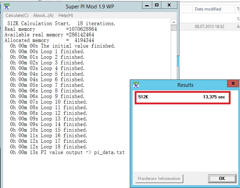Click the 'PI value output -> pi_data.txt' line

click(x=67, y=152)
